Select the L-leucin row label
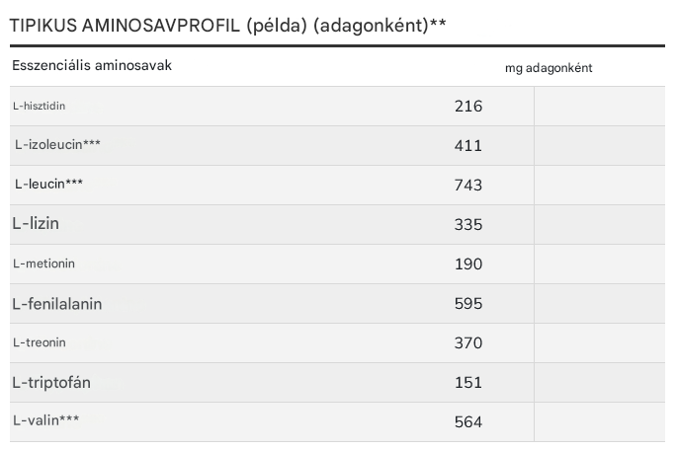The image size is (677, 452). (x=49, y=184)
